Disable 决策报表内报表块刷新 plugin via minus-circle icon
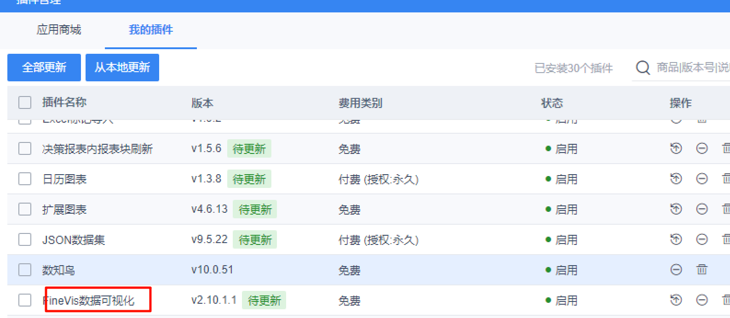 [x=702, y=148]
